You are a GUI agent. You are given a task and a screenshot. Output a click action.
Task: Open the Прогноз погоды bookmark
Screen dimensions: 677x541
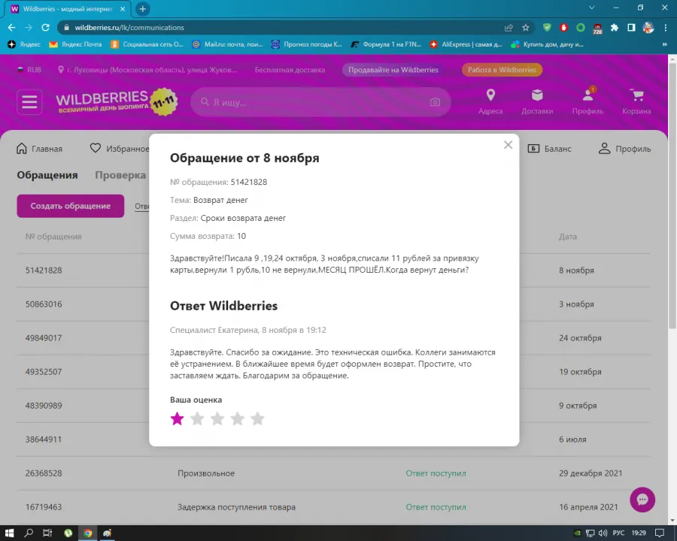[x=307, y=44]
